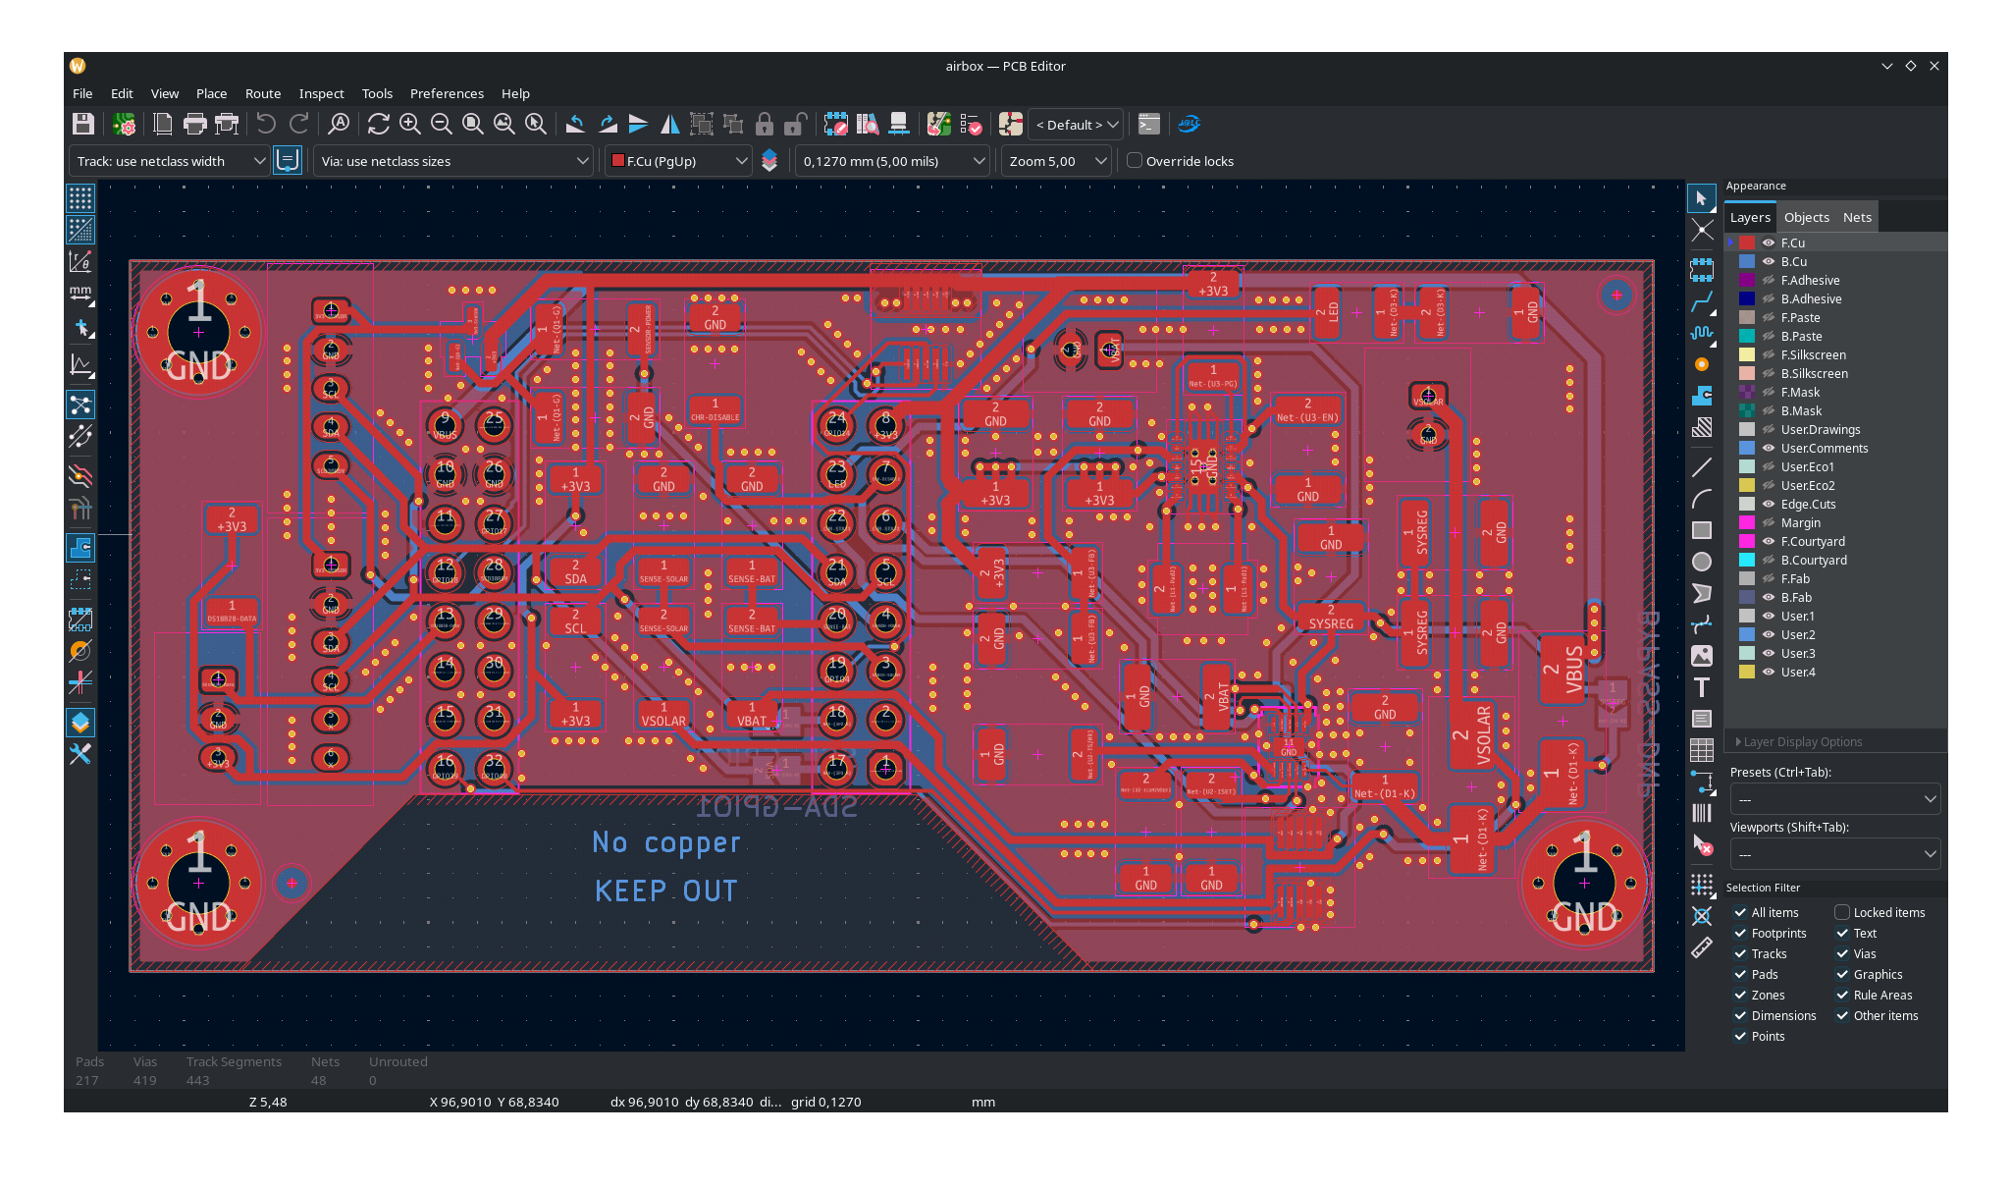
Task: Open the scripting console icon
Action: point(1149,124)
